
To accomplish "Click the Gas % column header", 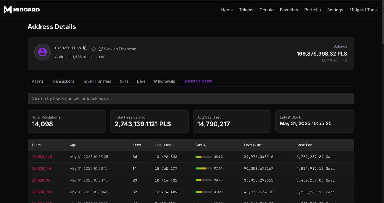I will tap(201, 145).
